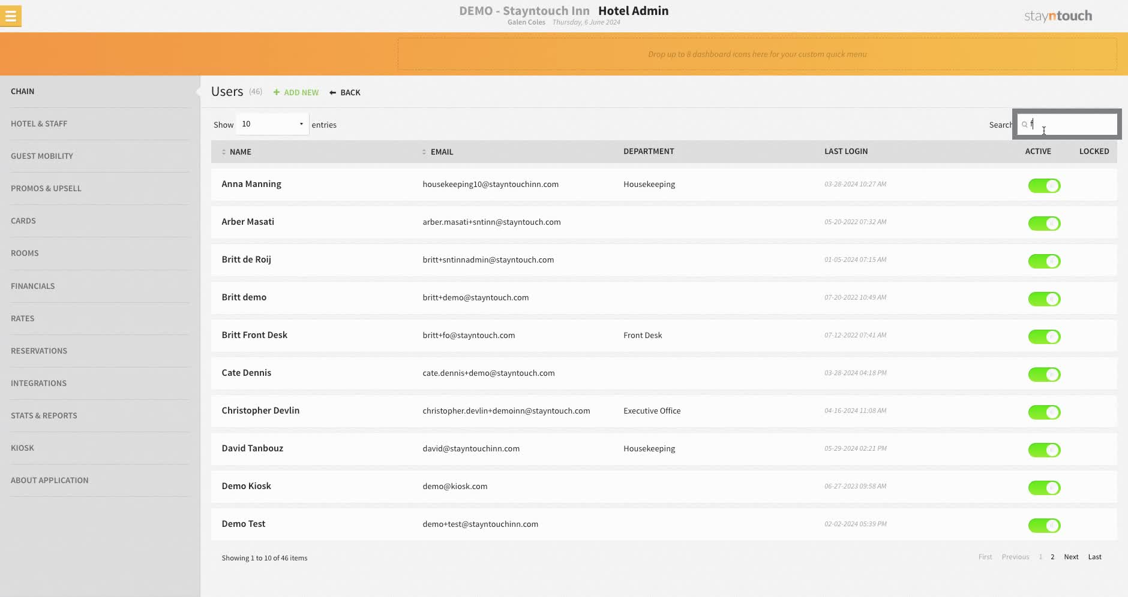Click the Back button
The image size is (1128, 597).
[x=345, y=92]
